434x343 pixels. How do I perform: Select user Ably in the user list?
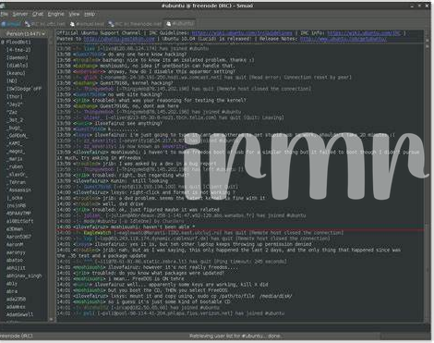[x=12, y=284]
